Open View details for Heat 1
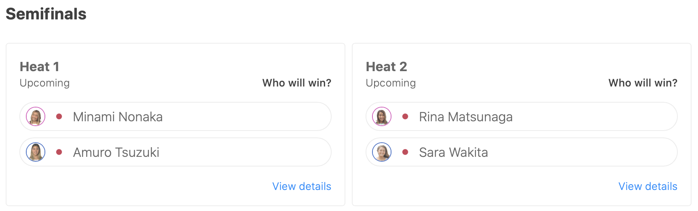This screenshot has height=211, width=698. 302,186
